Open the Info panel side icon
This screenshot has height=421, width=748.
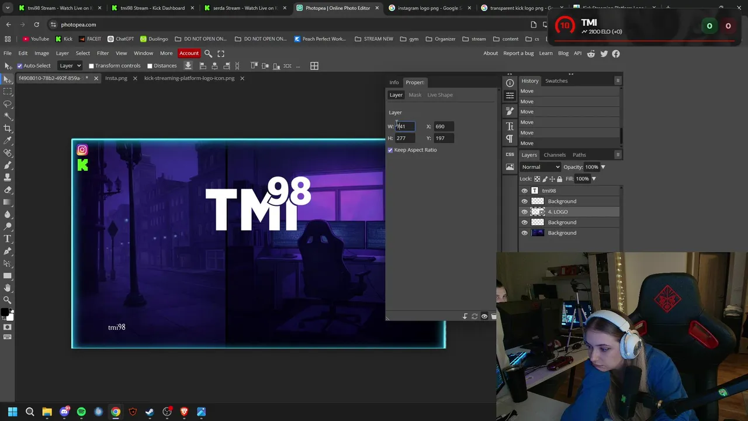pos(510,83)
